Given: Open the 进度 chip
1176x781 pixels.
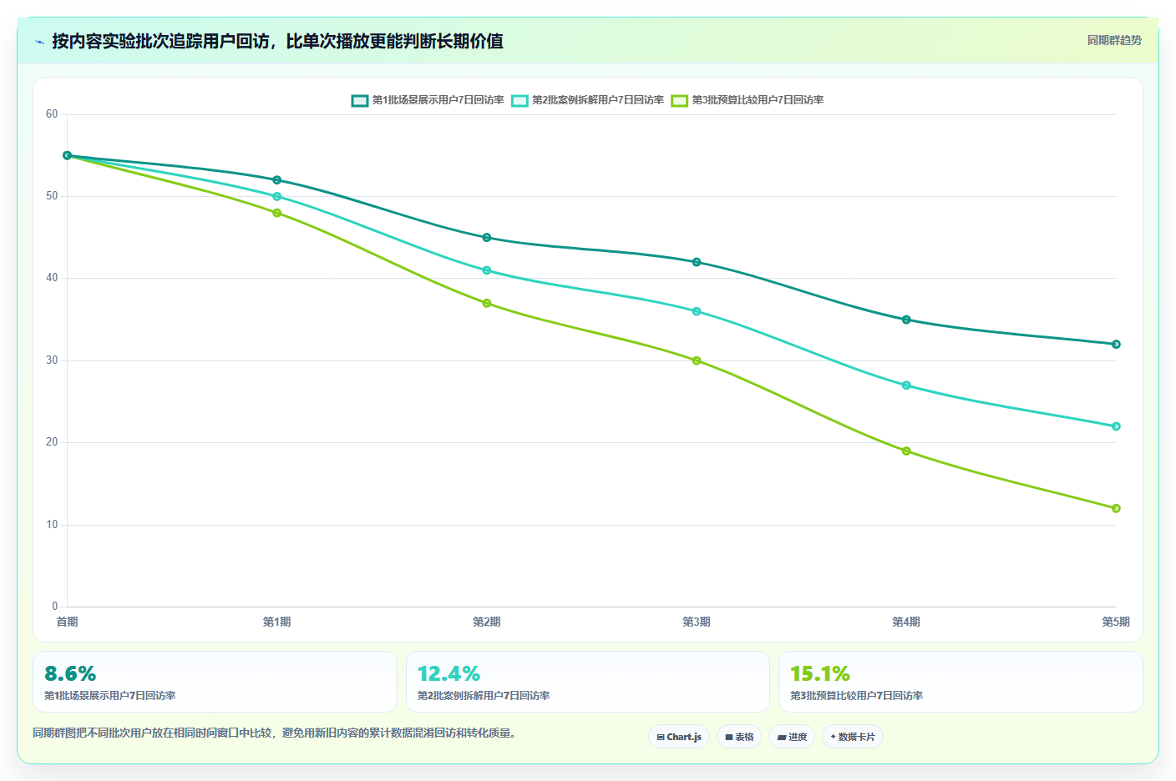Looking at the screenshot, I should click(792, 737).
